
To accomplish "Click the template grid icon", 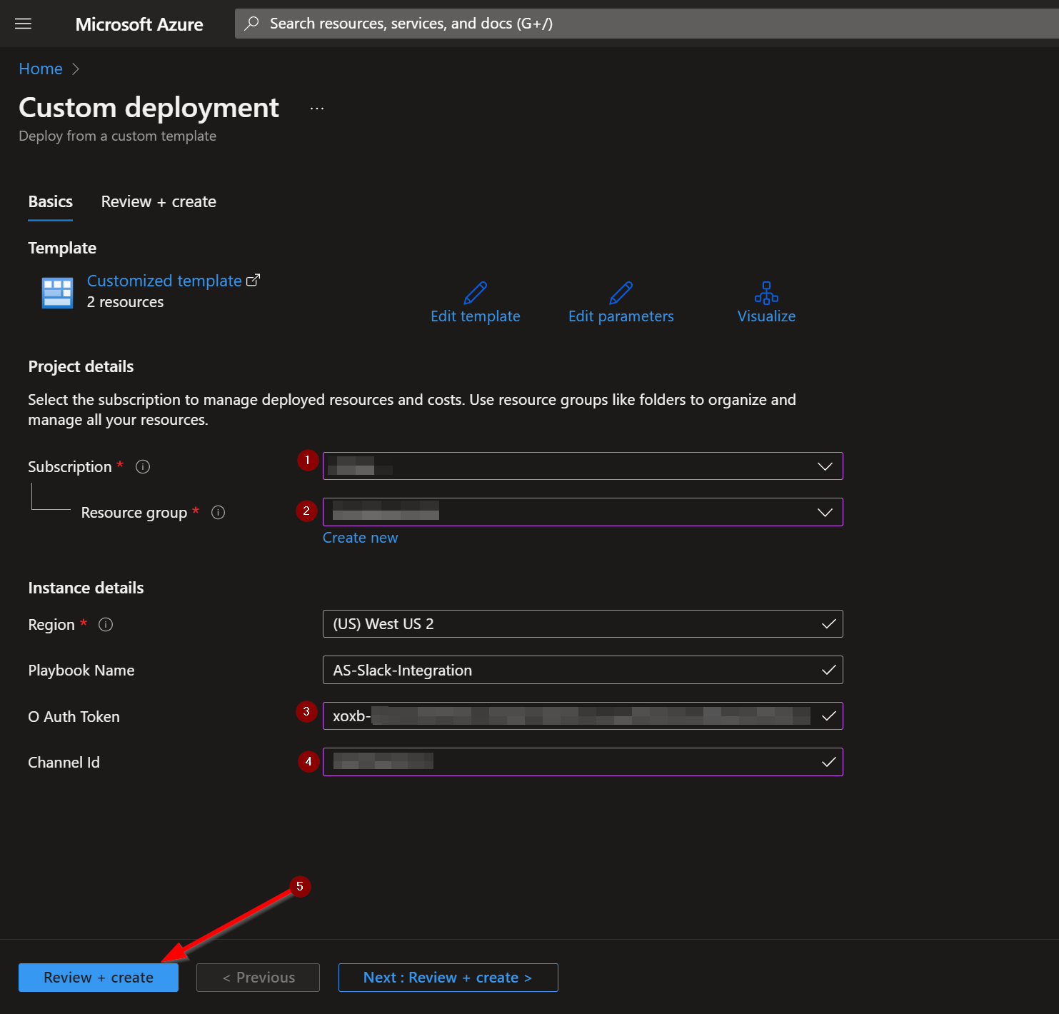I will pos(57,293).
